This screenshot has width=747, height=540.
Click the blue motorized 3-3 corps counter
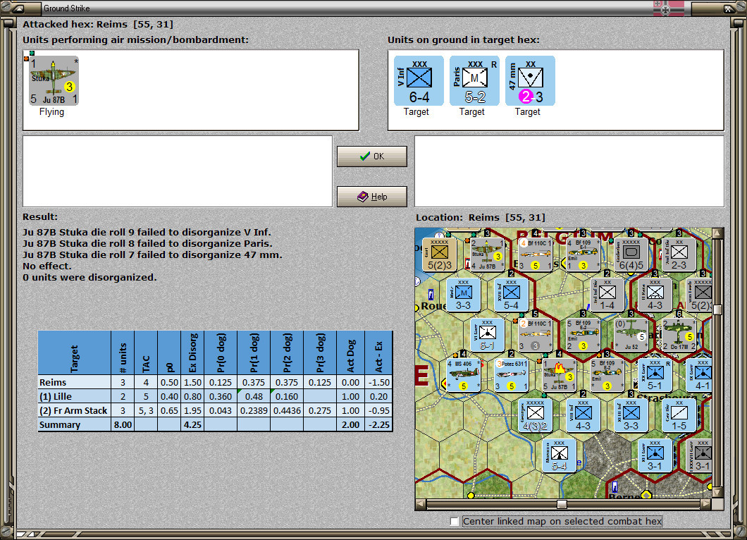click(463, 295)
